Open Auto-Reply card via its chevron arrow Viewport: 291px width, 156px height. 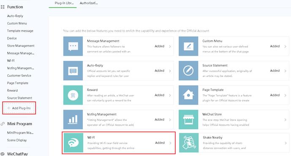pyautogui.click(x=170, y=71)
